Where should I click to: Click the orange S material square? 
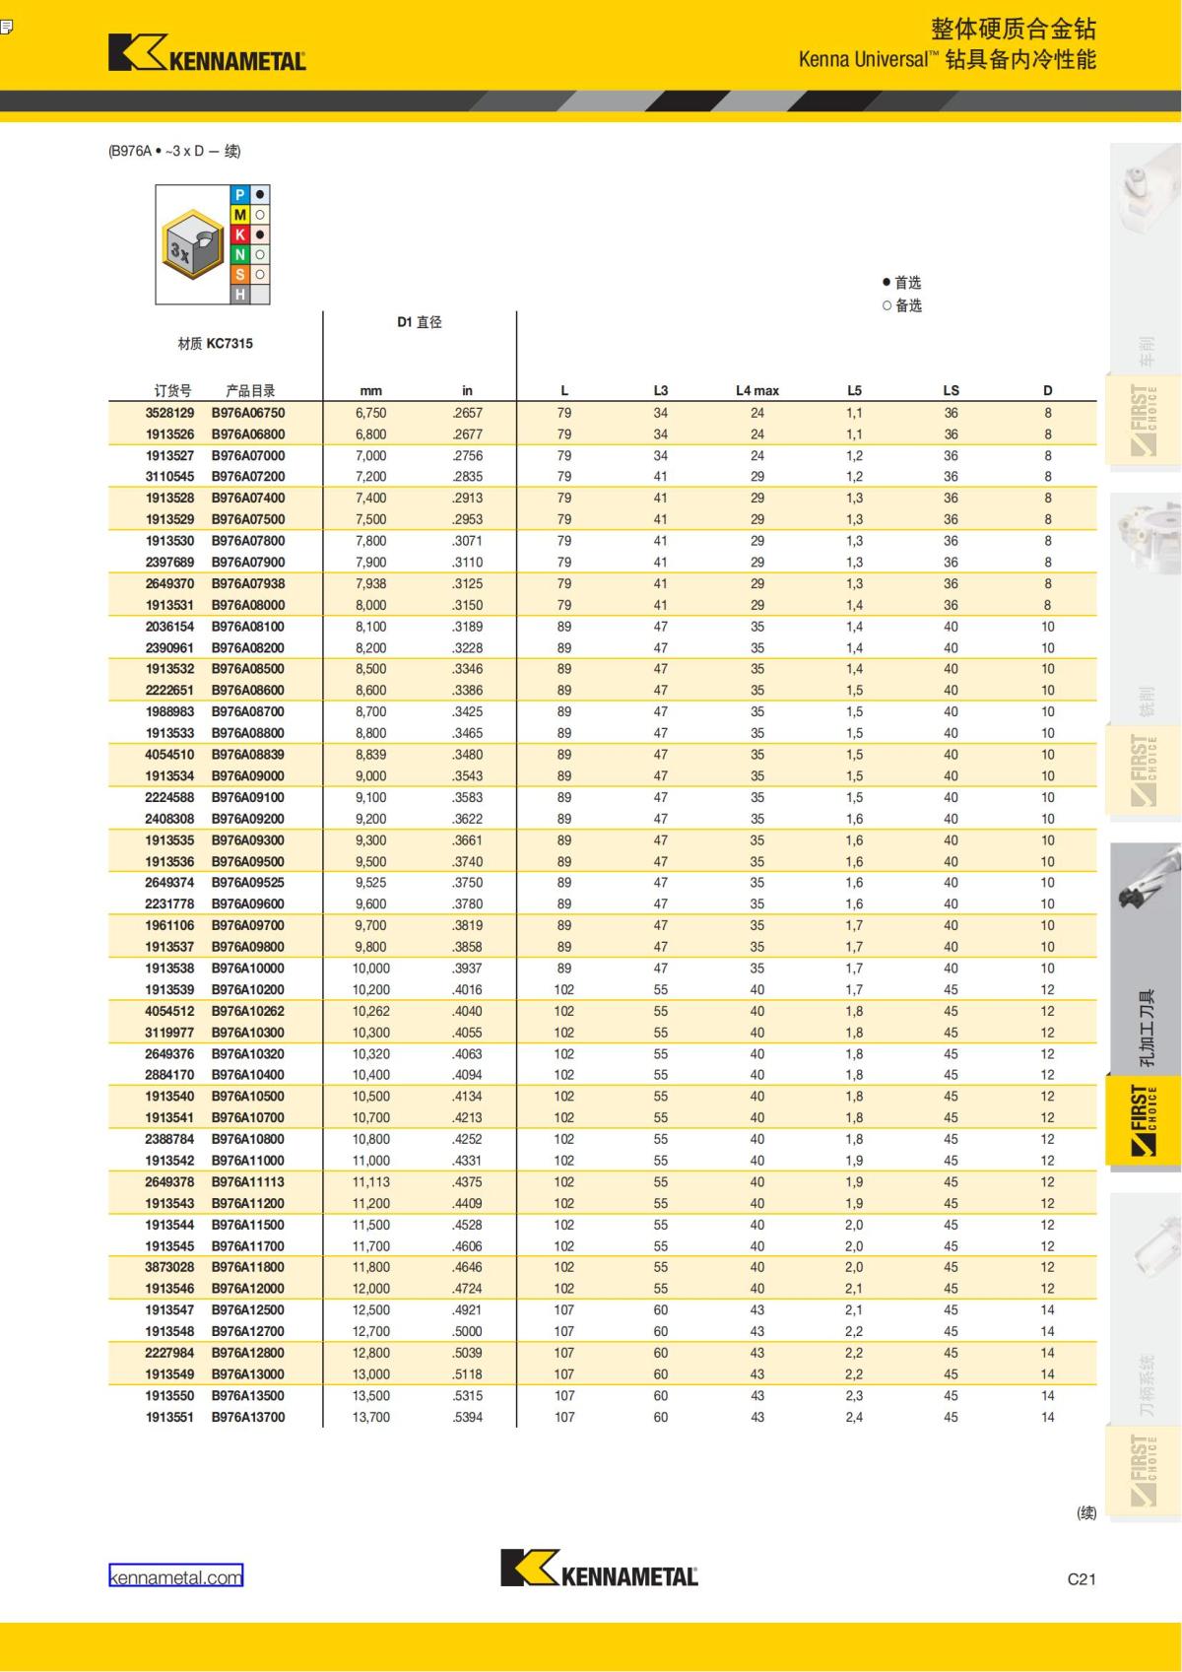(240, 274)
